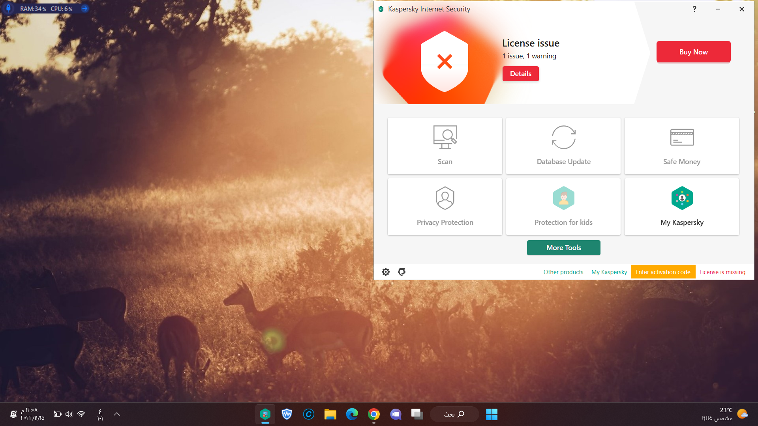Image resolution: width=758 pixels, height=426 pixels.
Task: Open the Kaspersky support headset icon
Action: pyautogui.click(x=402, y=272)
